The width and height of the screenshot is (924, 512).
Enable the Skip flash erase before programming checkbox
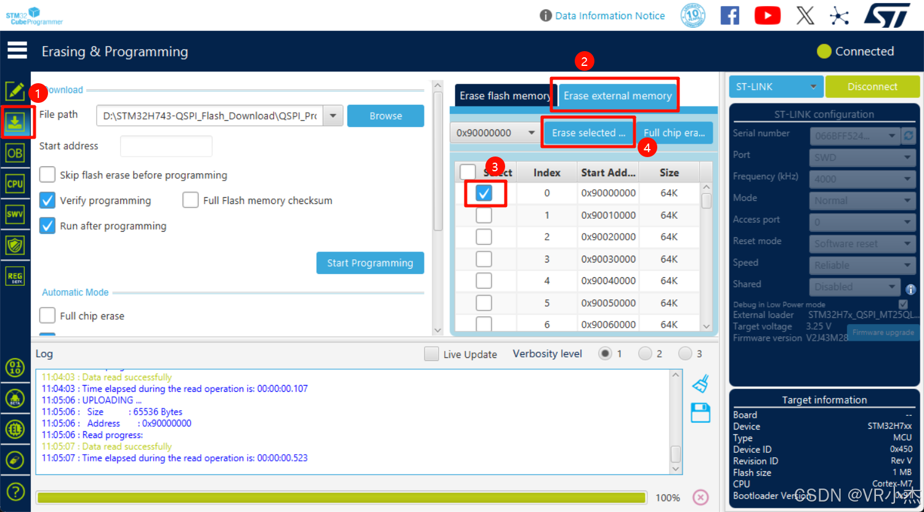pos(47,174)
